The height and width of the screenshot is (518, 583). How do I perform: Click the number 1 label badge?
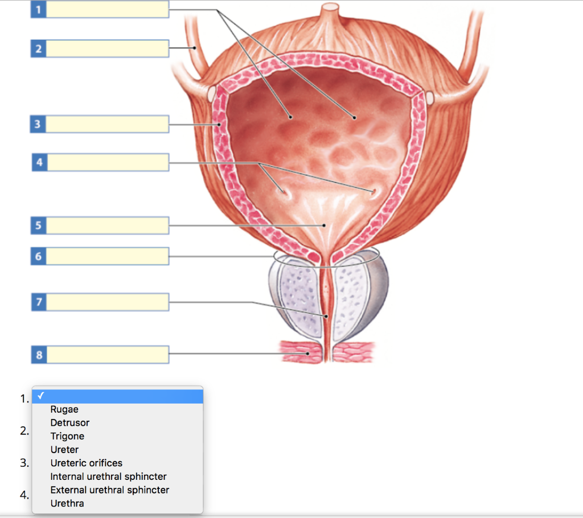click(x=38, y=9)
